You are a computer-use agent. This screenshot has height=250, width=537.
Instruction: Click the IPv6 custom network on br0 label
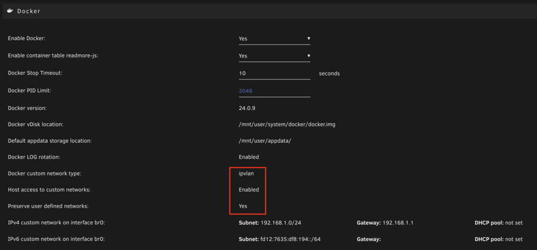[56, 239]
